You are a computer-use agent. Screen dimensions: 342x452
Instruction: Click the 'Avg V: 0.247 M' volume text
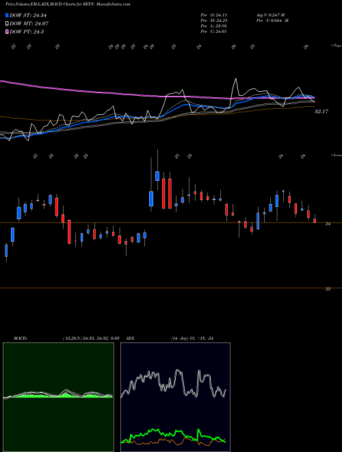[270, 15]
